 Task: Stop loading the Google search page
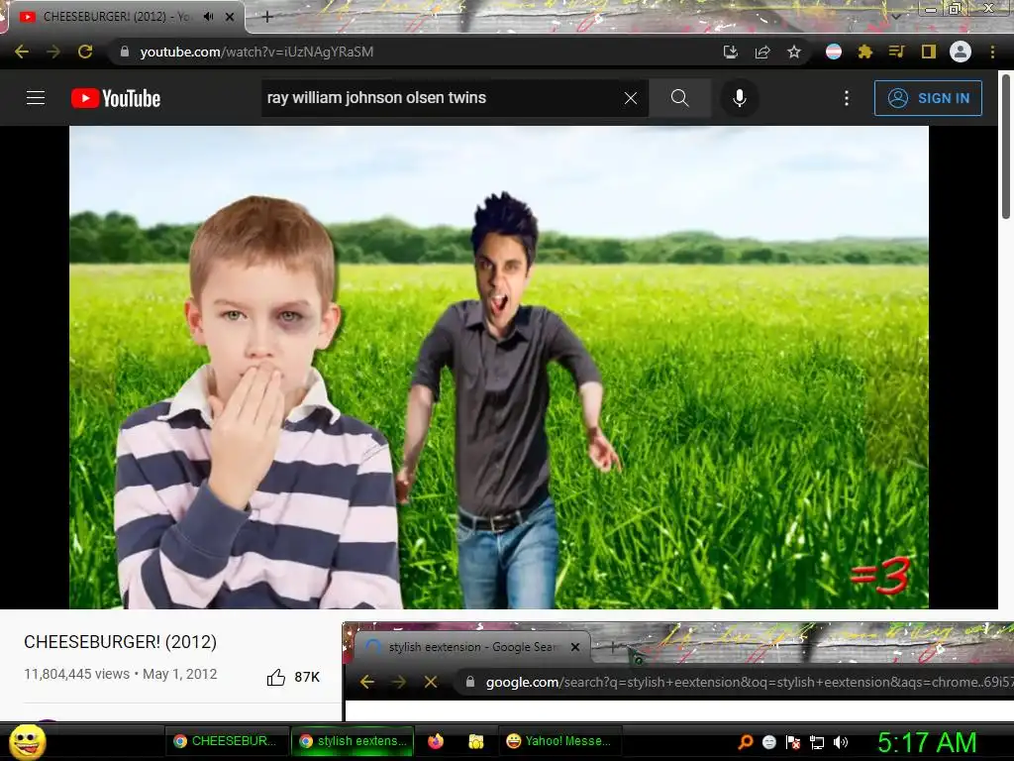coord(431,682)
